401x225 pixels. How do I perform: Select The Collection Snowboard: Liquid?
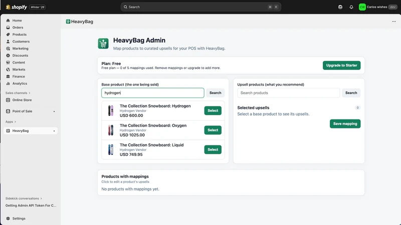click(x=213, y=149)
